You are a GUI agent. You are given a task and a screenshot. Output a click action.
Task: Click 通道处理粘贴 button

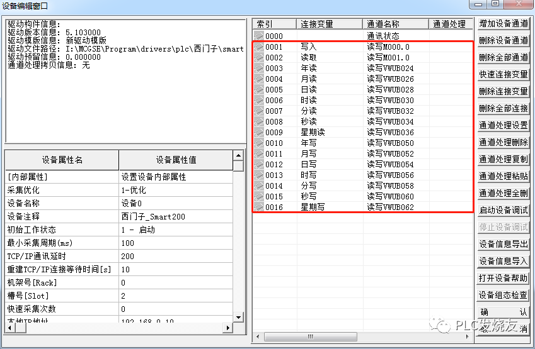503,176
